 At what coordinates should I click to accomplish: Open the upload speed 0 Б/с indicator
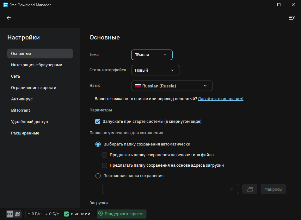click(x=52, y=214)
